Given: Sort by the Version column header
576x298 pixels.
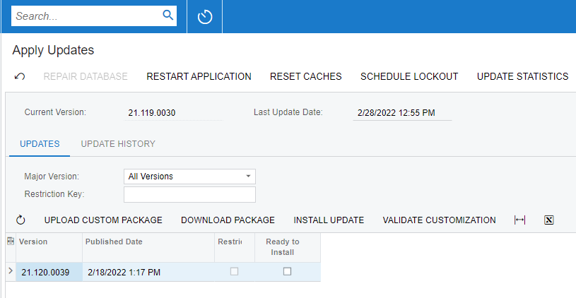Looking at the screenshot, I should point(49,247).
